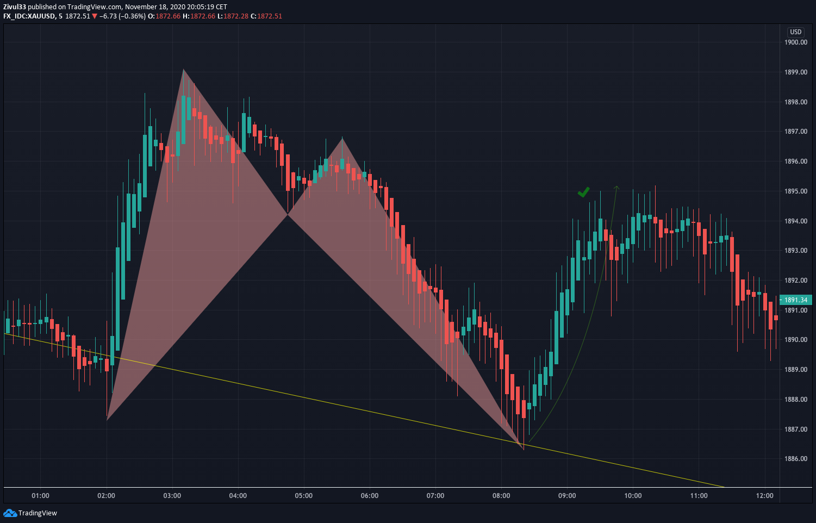Image resolution: width=816 pixels, height=523 pixels.
Task: Click the TradingView text at bottom left
Action: [x=38, y=513]
